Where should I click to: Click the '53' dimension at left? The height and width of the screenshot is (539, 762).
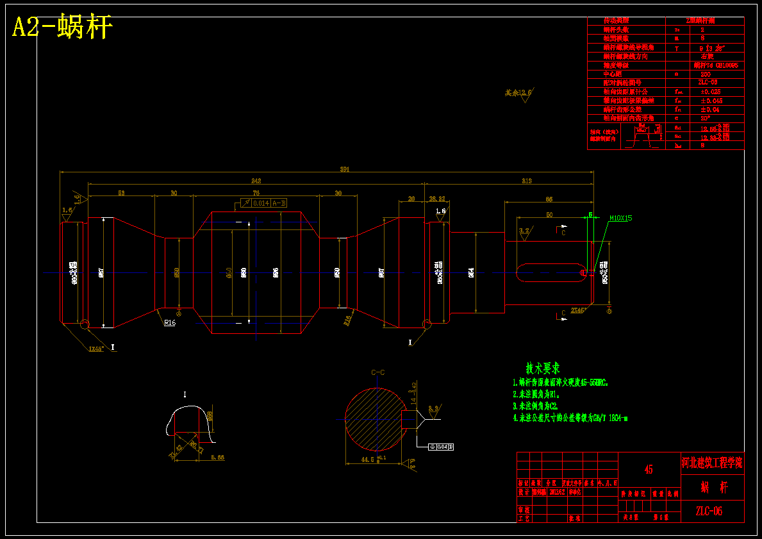point(122,193)
